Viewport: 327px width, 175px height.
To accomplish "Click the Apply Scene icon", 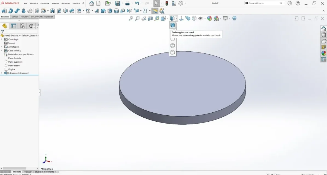I will [216, 18].
